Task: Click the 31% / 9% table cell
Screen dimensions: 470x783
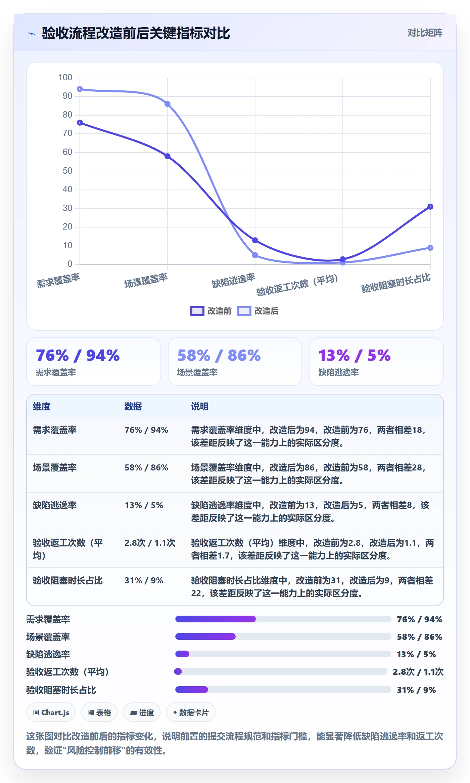Action: click(144, 580)
